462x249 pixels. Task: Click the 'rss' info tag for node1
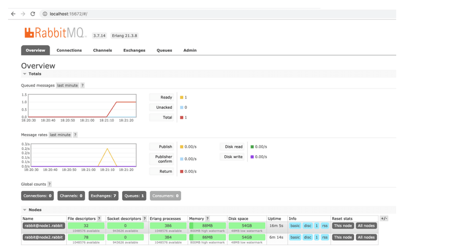(x=325, y=226)
